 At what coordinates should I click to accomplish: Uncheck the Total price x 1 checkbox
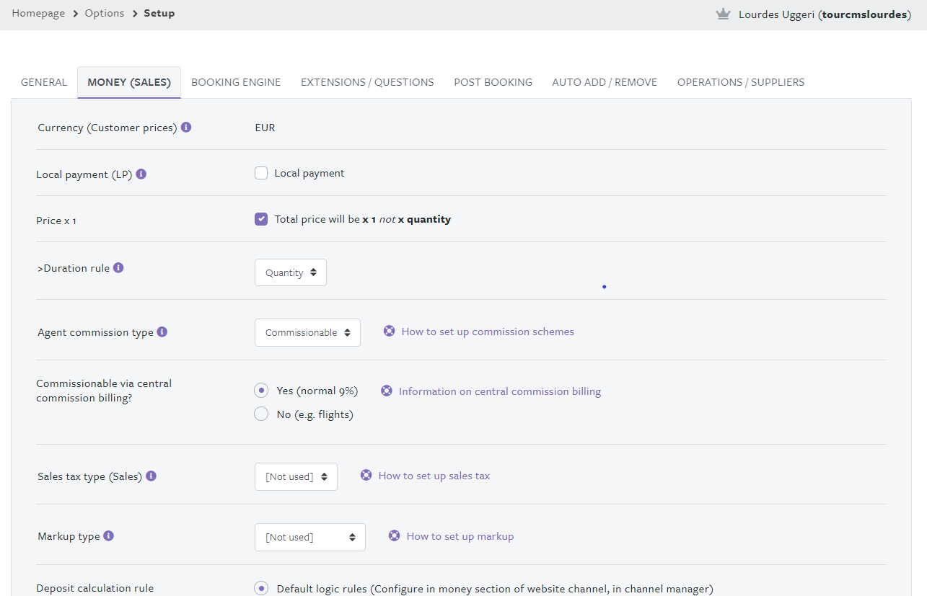(261, 219)
